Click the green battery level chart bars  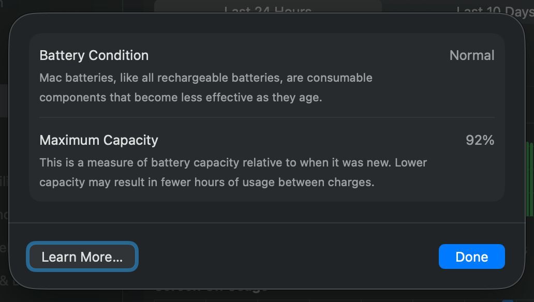pos(529,179)
